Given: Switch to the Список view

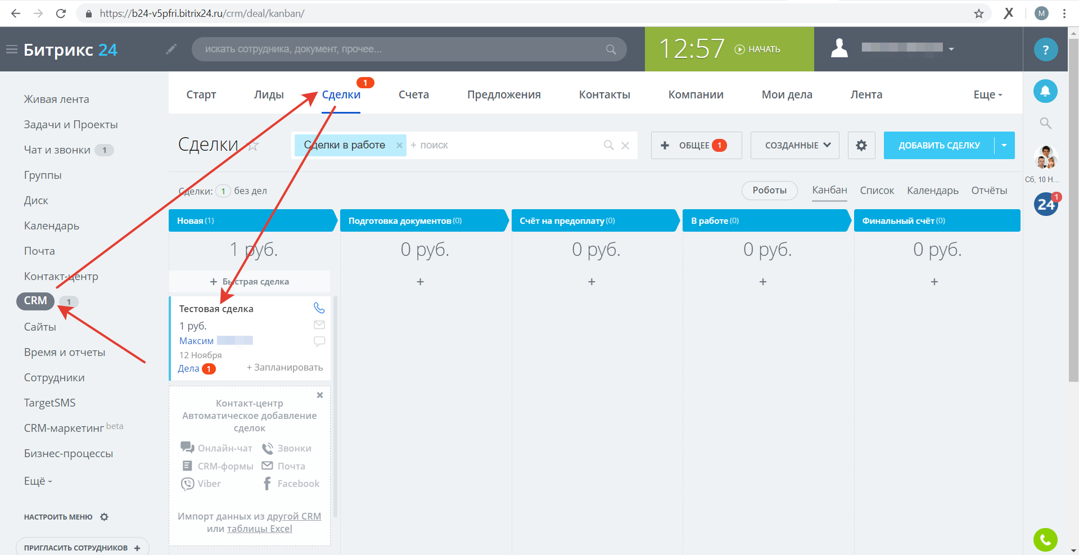Looking at the screenshot, I should [x=877, y=191].
